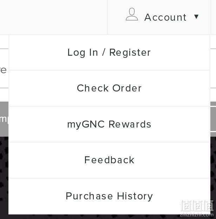The height and width of the screenshot is (219, 216).
Task: Click the empty header area left of Account
Action: pyautogui.click(x=53, y=17)
